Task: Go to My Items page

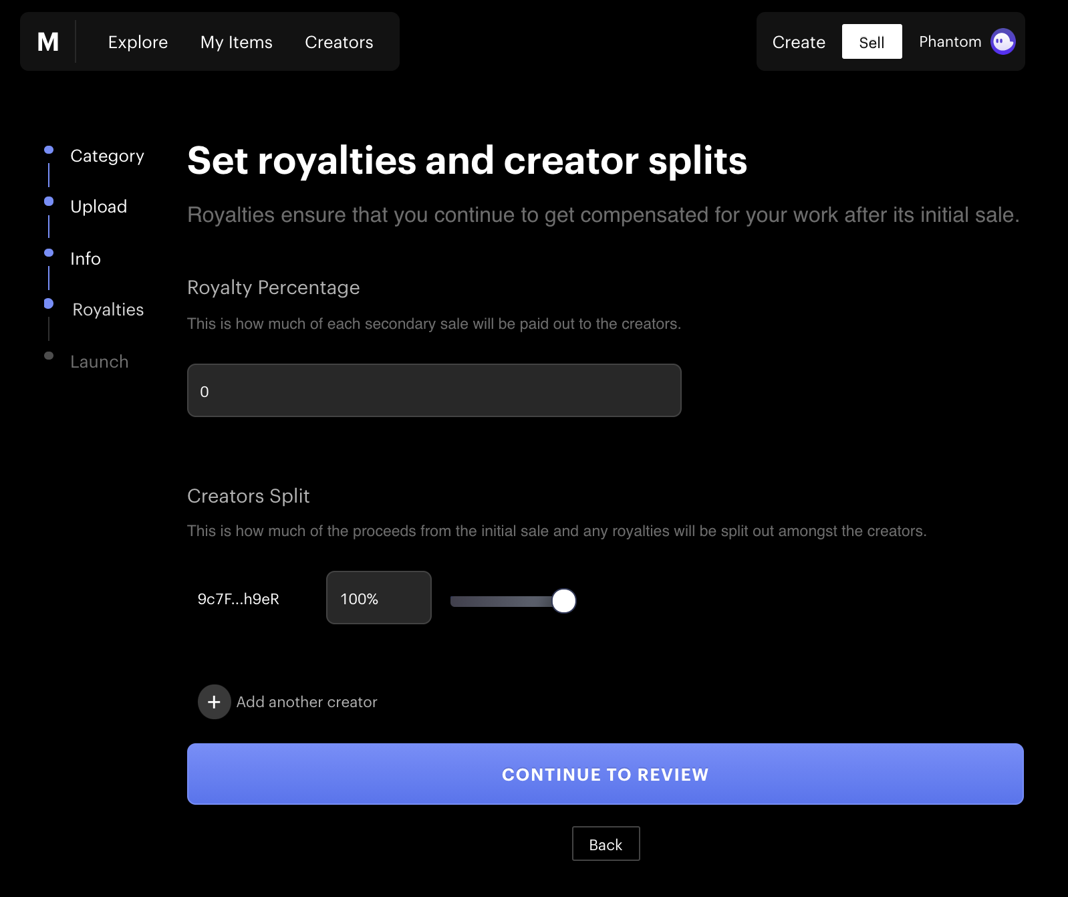Action: click(x=236, y=42)
